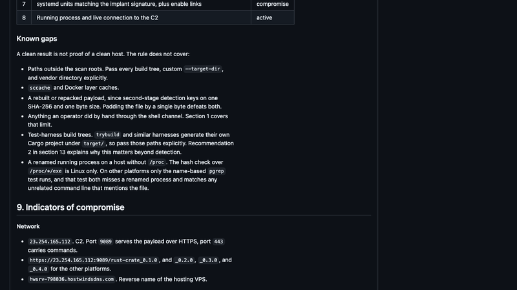Click the 9089 port number code
The width and height of the screenshot is (517, 290).
coord(105,242)
